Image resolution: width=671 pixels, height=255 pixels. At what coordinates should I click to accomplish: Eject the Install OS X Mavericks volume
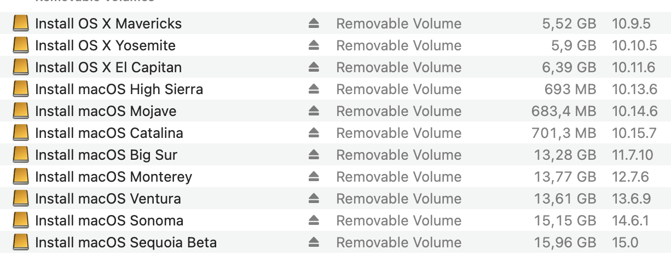coord(313,24)
